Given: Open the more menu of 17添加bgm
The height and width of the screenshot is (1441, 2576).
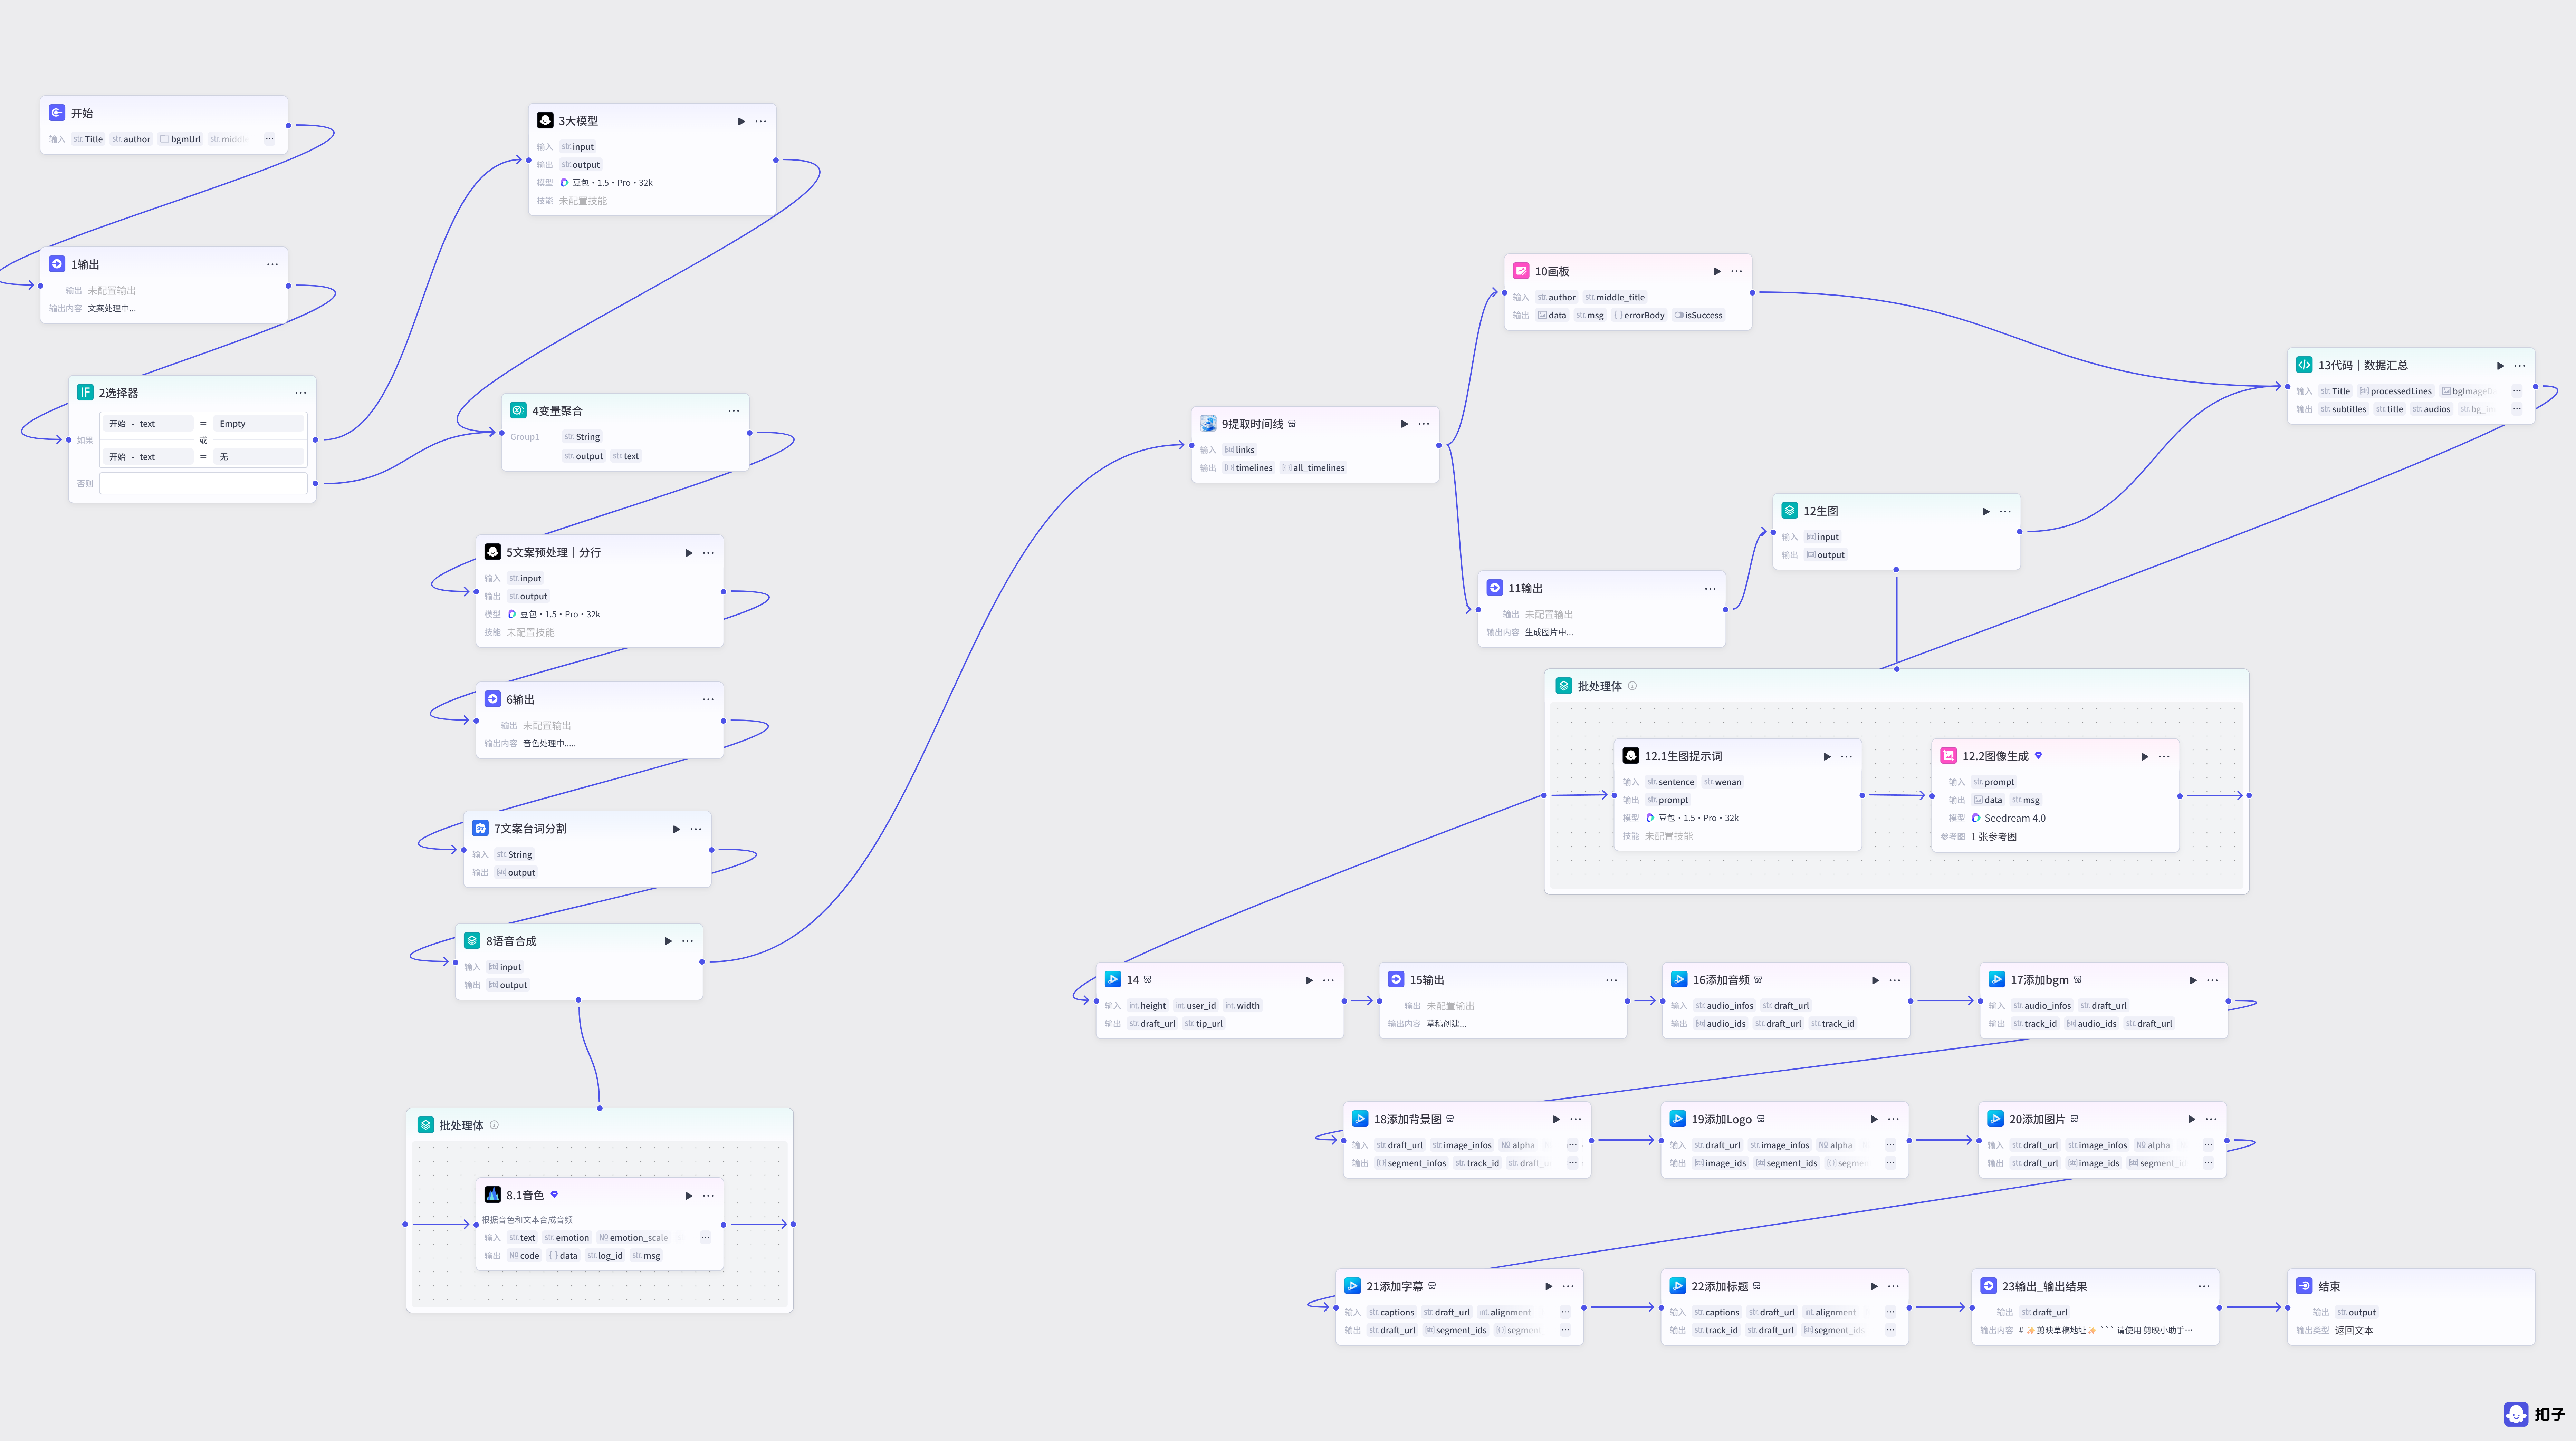Looking at the screenshot, I should [2212, 980].
